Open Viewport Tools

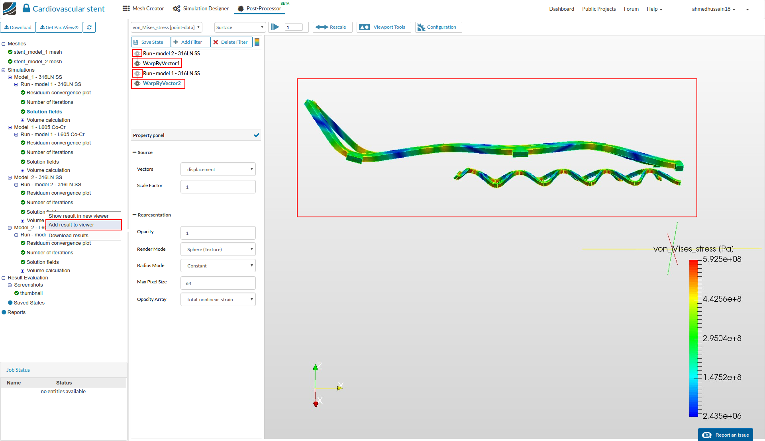pyautogui.click(x=383, y=27)
